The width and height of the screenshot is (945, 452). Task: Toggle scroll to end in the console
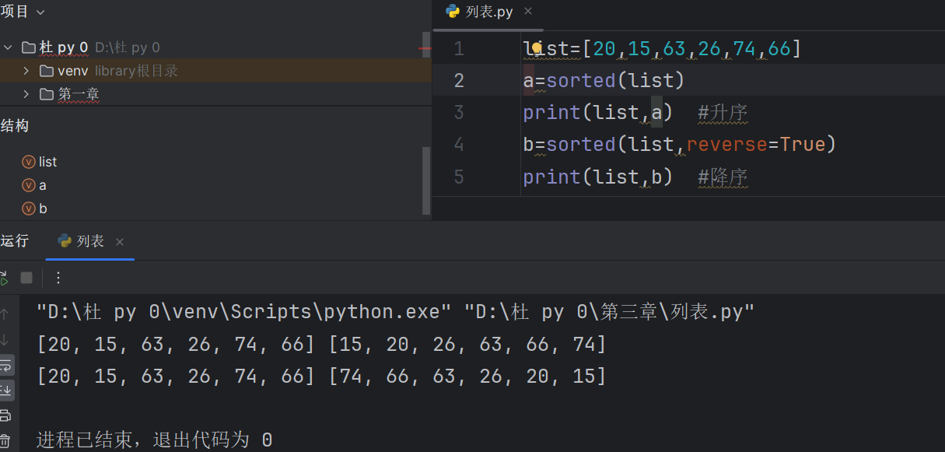point(5,389)
